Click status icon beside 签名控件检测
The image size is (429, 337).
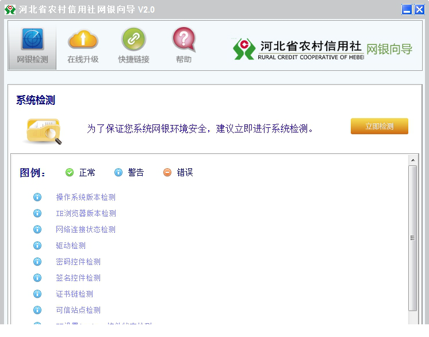coord(37,278)
